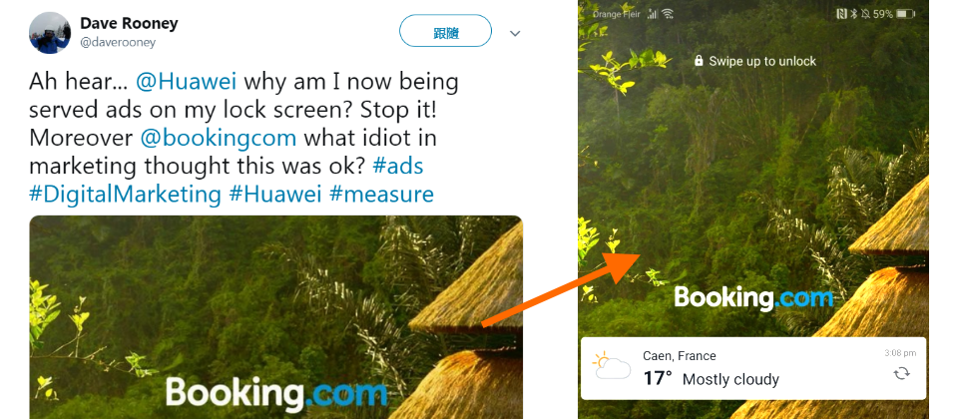
Task: Open the #Huawei hashtag
Action: point(275,194)
